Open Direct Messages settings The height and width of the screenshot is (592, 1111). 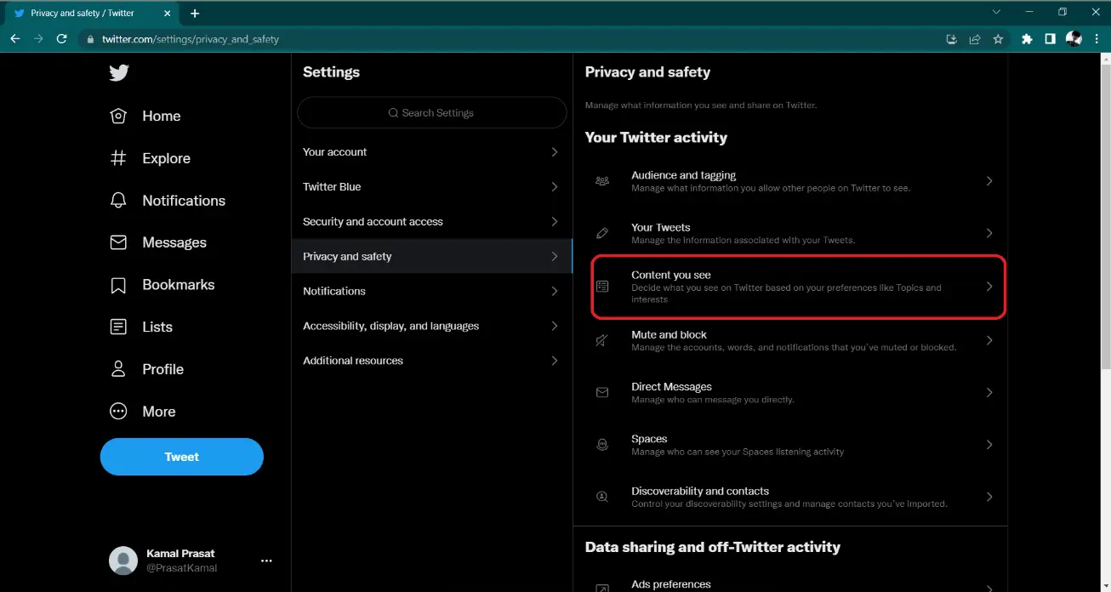(x=790, y=393)
